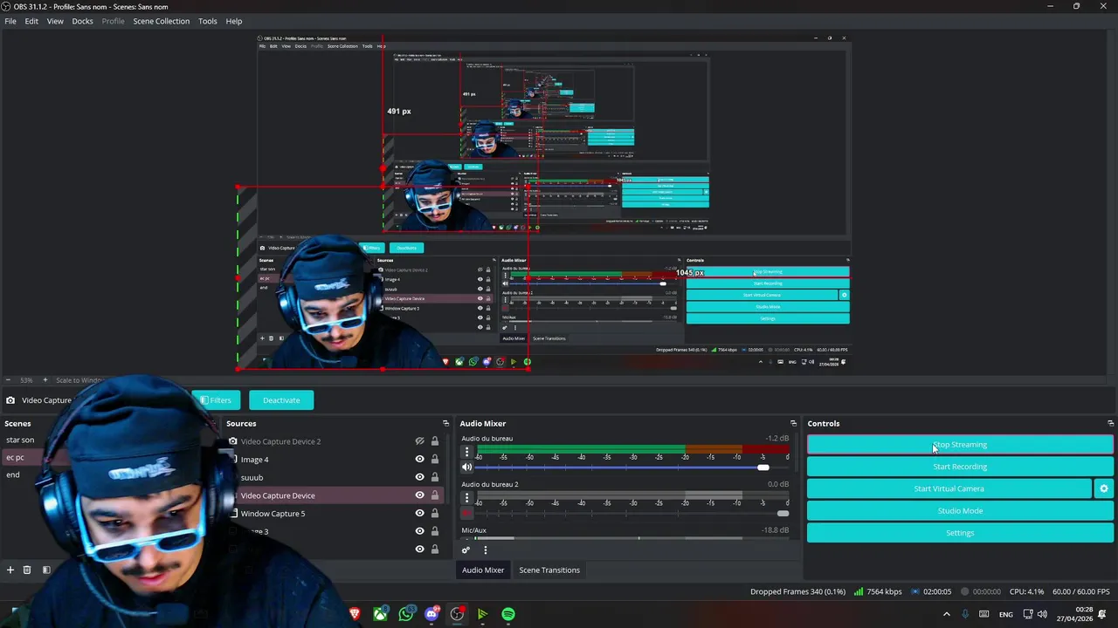Open the View menu
Screen dimensions: 1118x628
click(55, 21)
